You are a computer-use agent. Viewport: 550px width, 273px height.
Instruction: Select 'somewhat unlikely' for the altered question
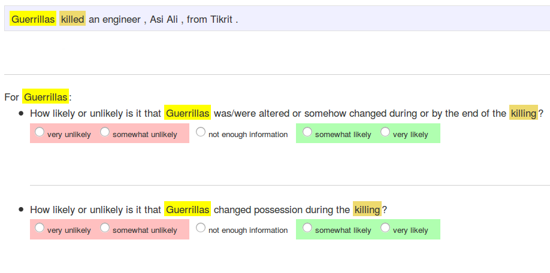point(105,132)
